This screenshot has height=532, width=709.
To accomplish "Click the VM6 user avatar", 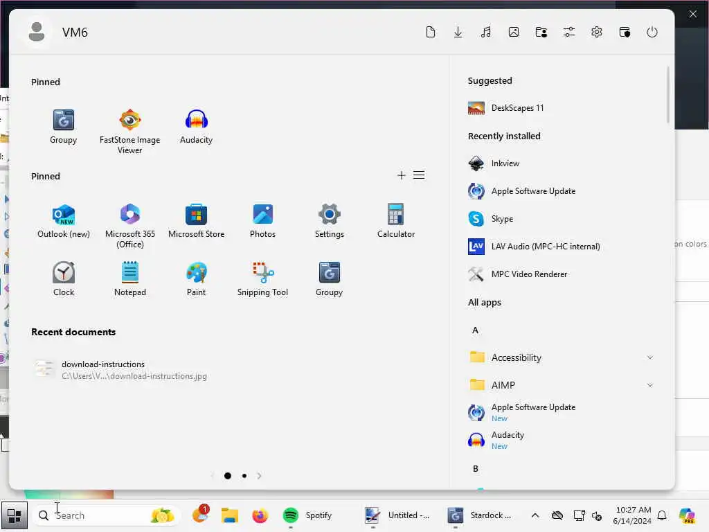I will pyautogui.click(x=37, y=32).
